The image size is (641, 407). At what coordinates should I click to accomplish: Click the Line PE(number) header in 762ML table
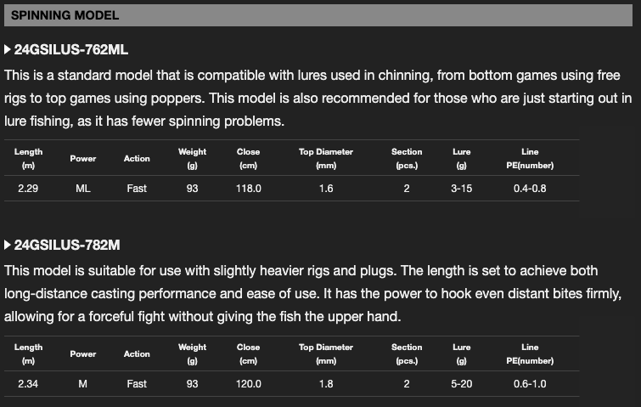click(x=530, y=158)
